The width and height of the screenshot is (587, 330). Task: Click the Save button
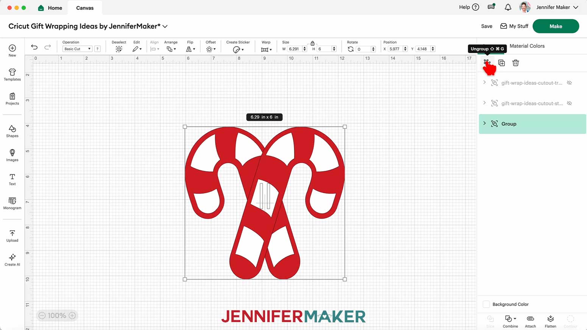pos(487,26)
